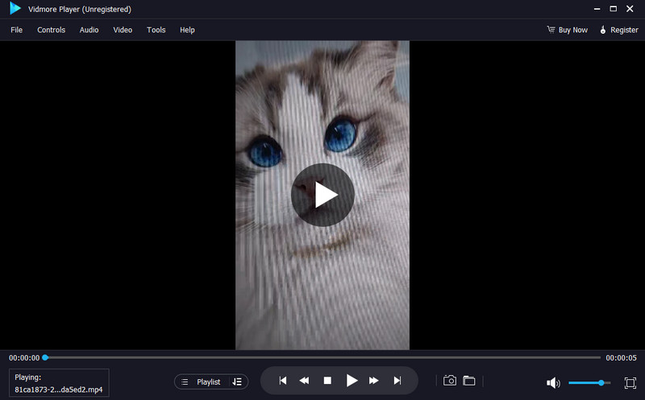This screenshot has height=400, width=645.
Task: Skip to the previous track
Action: click(x=282, y=381)
